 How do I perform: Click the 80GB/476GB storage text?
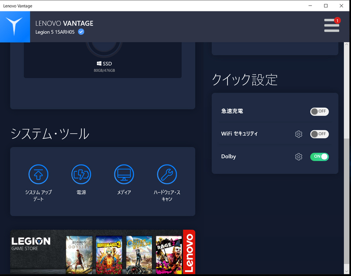tap(104, 71)
